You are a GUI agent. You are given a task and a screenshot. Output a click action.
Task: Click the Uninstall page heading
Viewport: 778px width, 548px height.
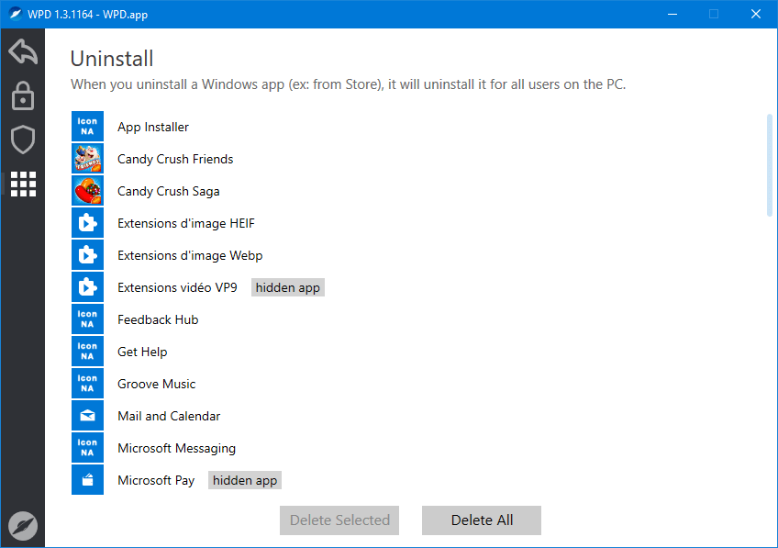coord(112,59)
